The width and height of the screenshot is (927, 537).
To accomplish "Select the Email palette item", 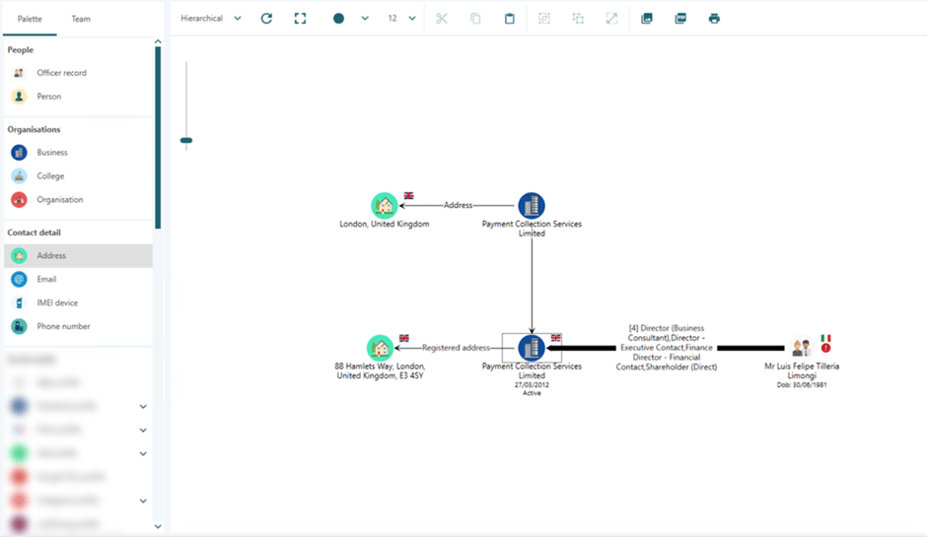I will [78, 279].
